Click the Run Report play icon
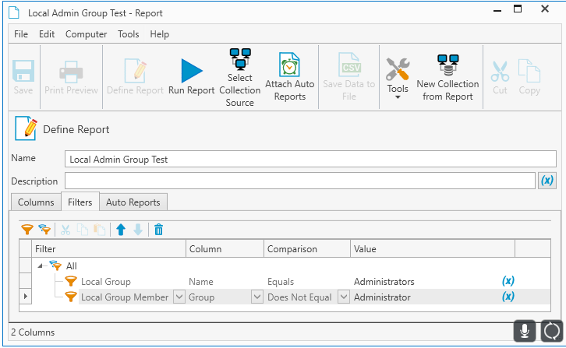 (x=191, y=72)
